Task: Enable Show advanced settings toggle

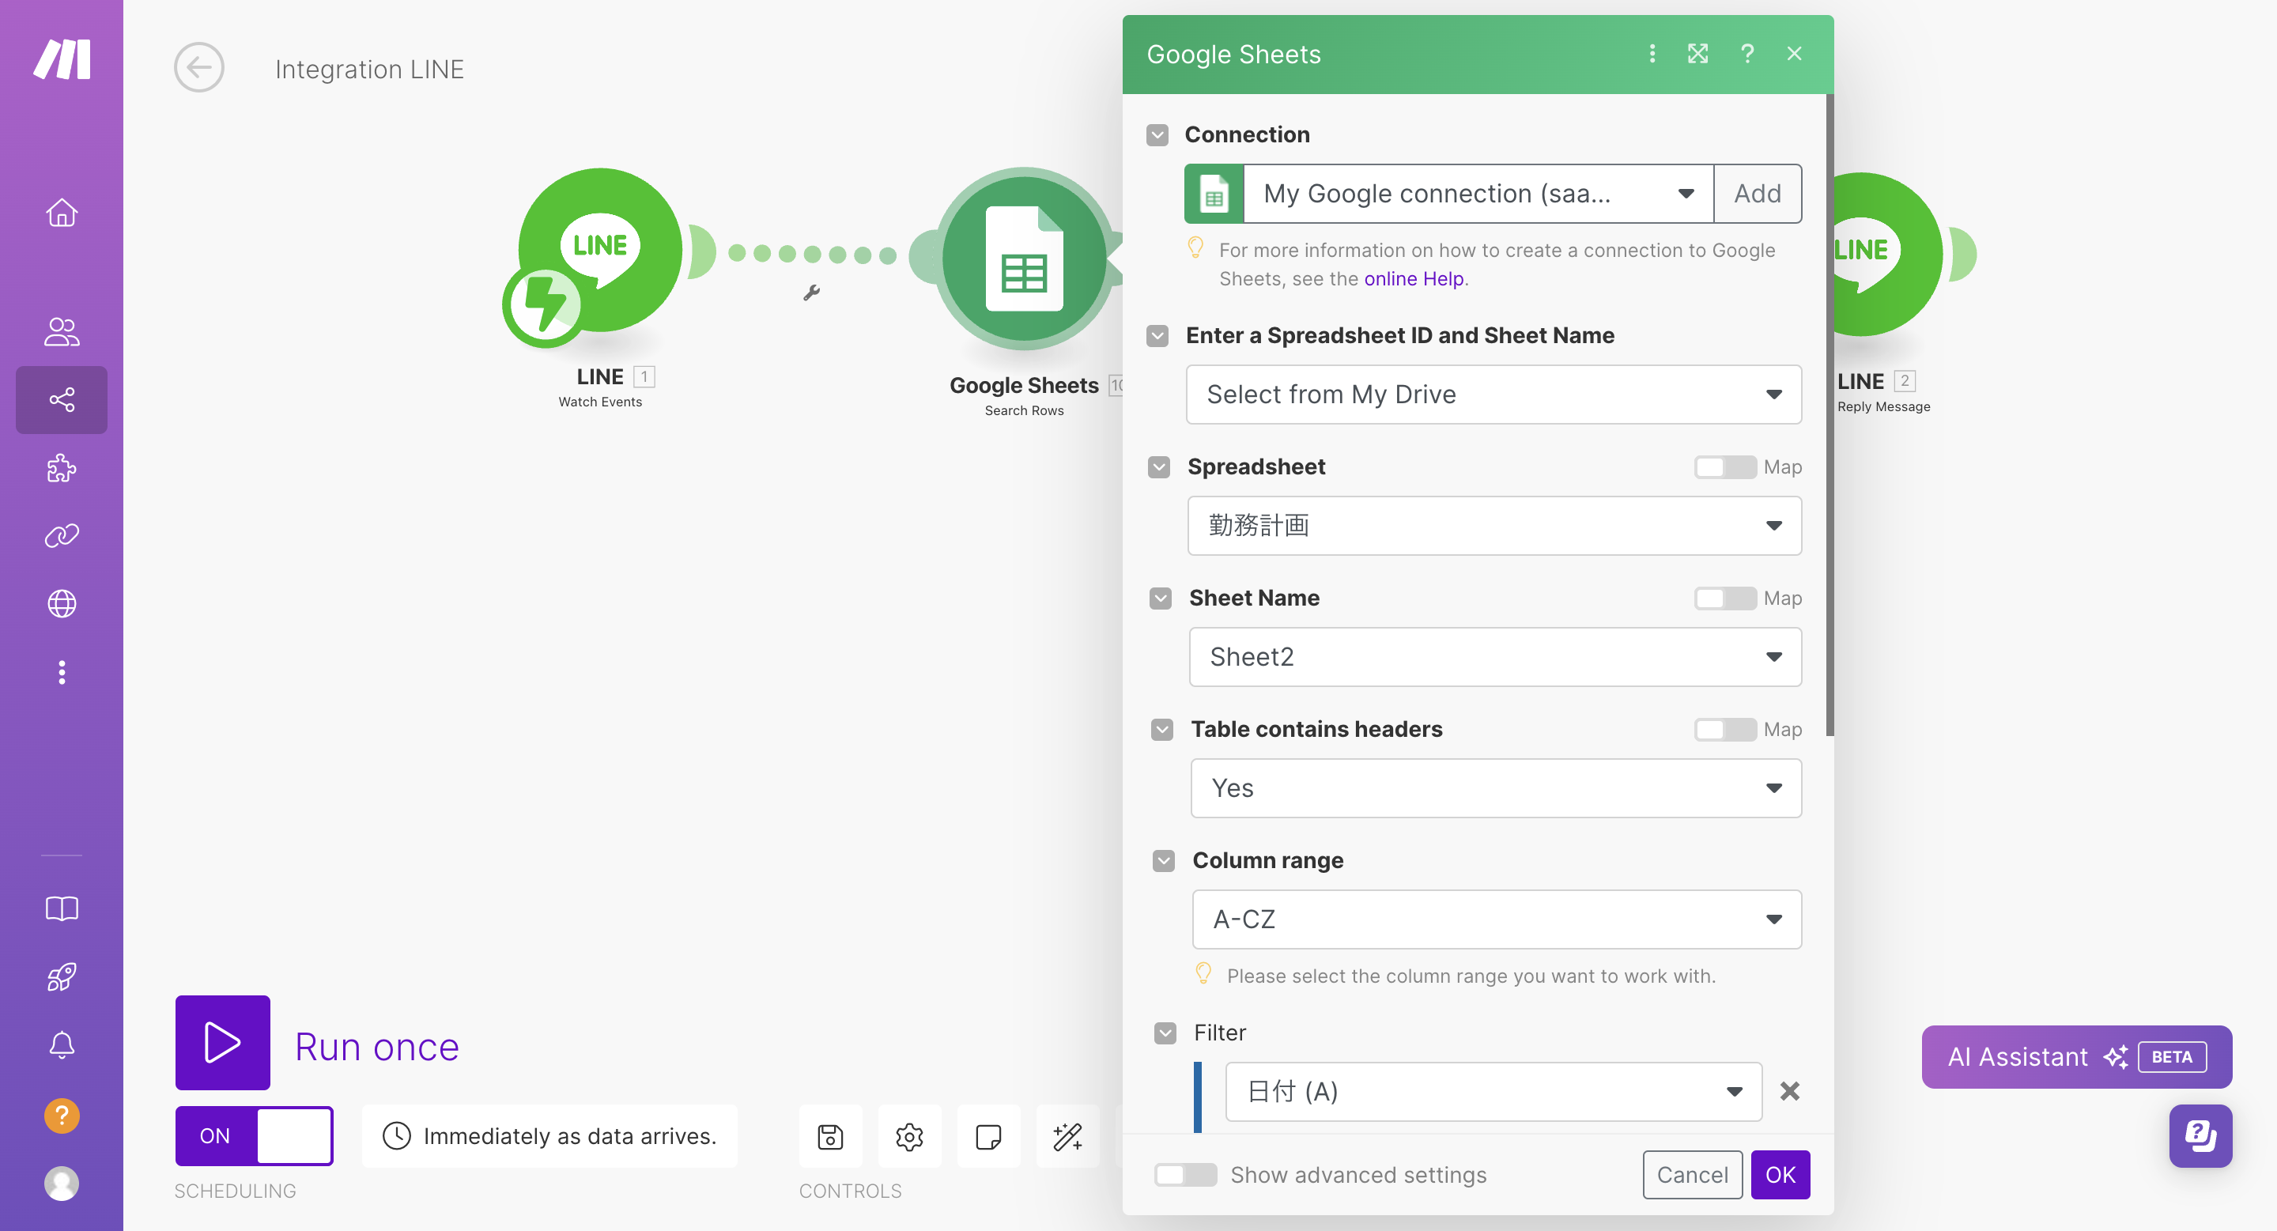Action: [1184, 1174]
